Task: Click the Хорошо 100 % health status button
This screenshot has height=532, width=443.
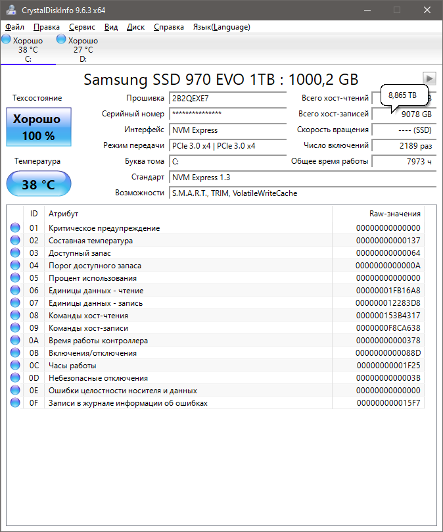Action: coord(39,127)
